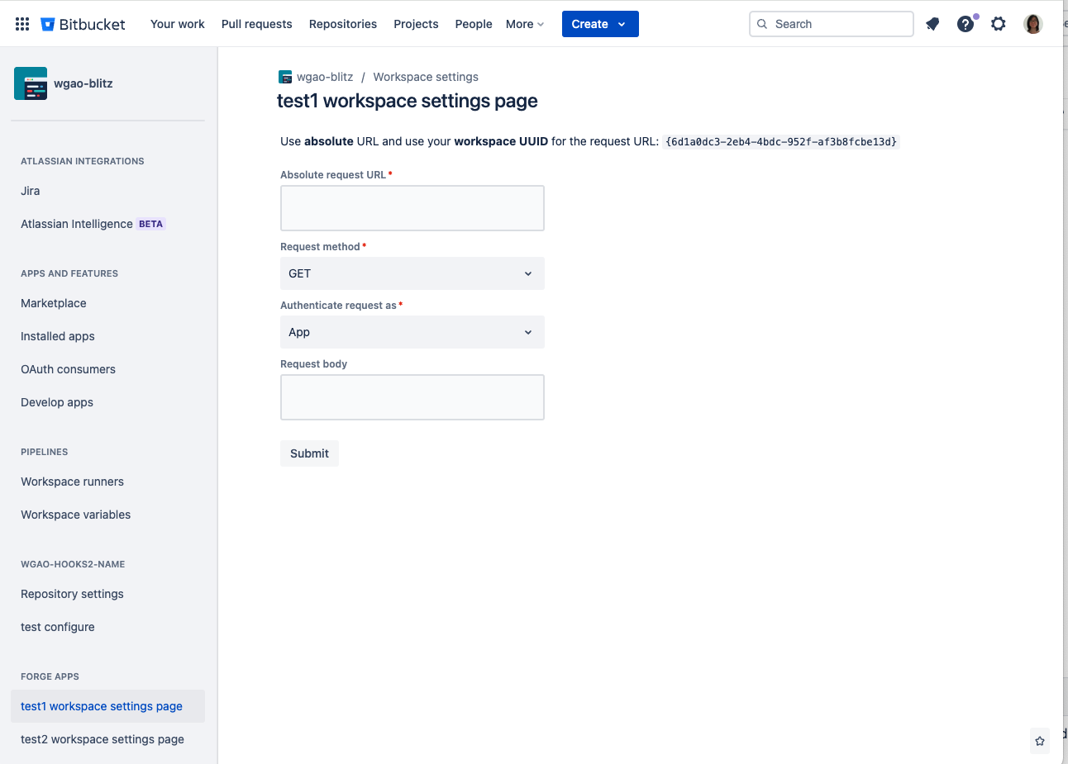
Task: Open the Request method dropdown showing GET
Action: pos(412,273)
